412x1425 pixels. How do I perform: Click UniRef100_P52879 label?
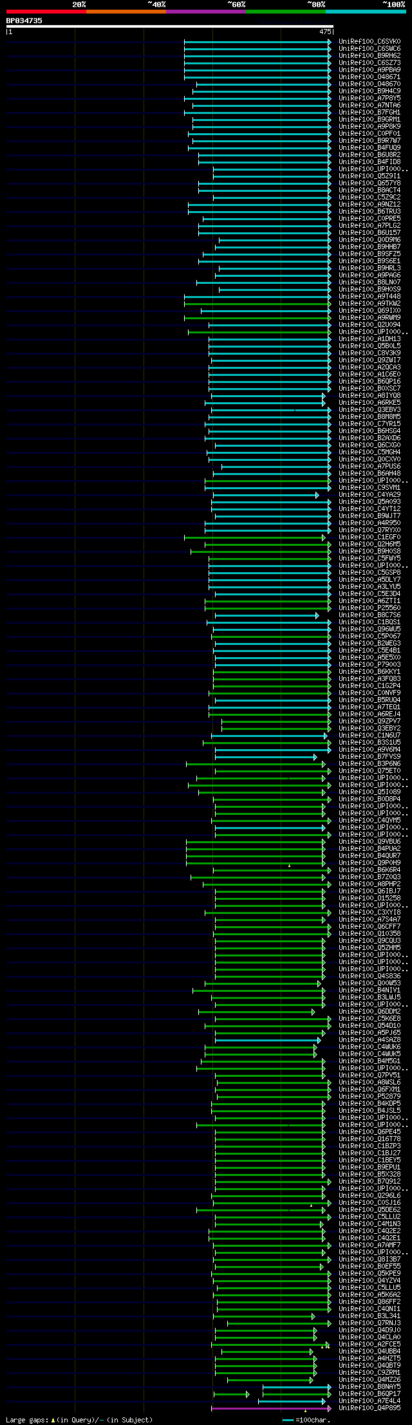pyautogui.click(x=370, y=1097)
